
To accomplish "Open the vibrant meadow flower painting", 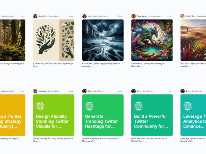I will [193, 40].
